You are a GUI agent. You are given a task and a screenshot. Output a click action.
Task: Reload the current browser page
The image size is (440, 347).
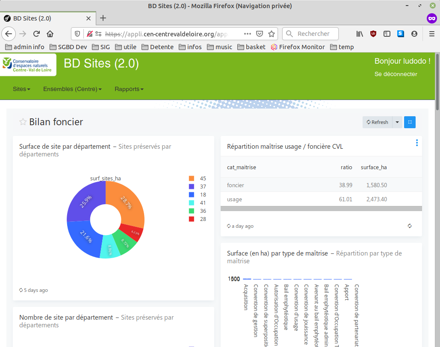coord(37,34)
